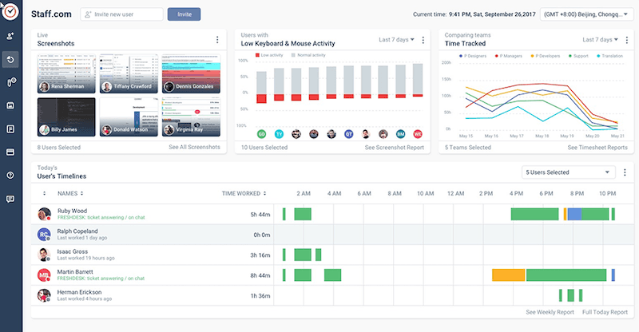This screenshot has width=639, height=332.
Task: Open the billing card icon in sidebar
Action: pyautogui.click(x=11, y=152)
